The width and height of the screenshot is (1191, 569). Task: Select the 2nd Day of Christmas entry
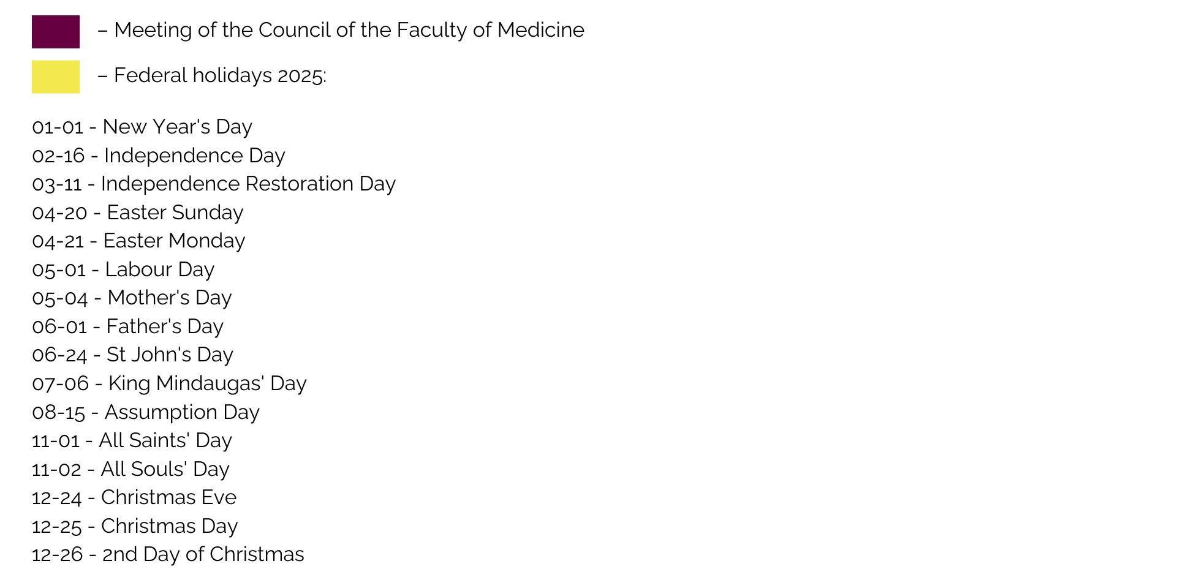tap(168, 554)
